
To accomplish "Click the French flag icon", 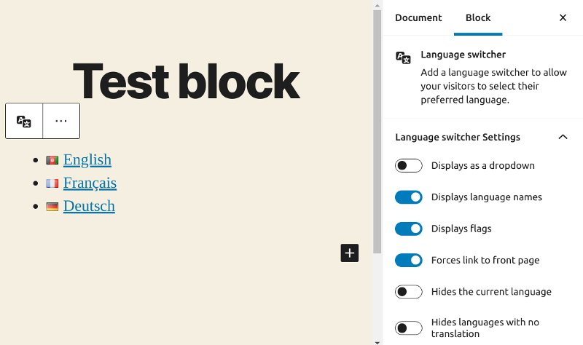I will pyautogui.click(x=52, y=183).
